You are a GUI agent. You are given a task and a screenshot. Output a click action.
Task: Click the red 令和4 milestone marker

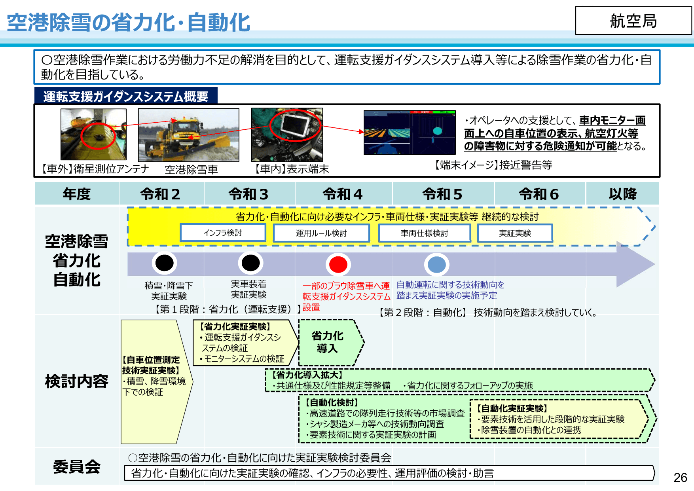pyautogui.click(x=339, y=264)
